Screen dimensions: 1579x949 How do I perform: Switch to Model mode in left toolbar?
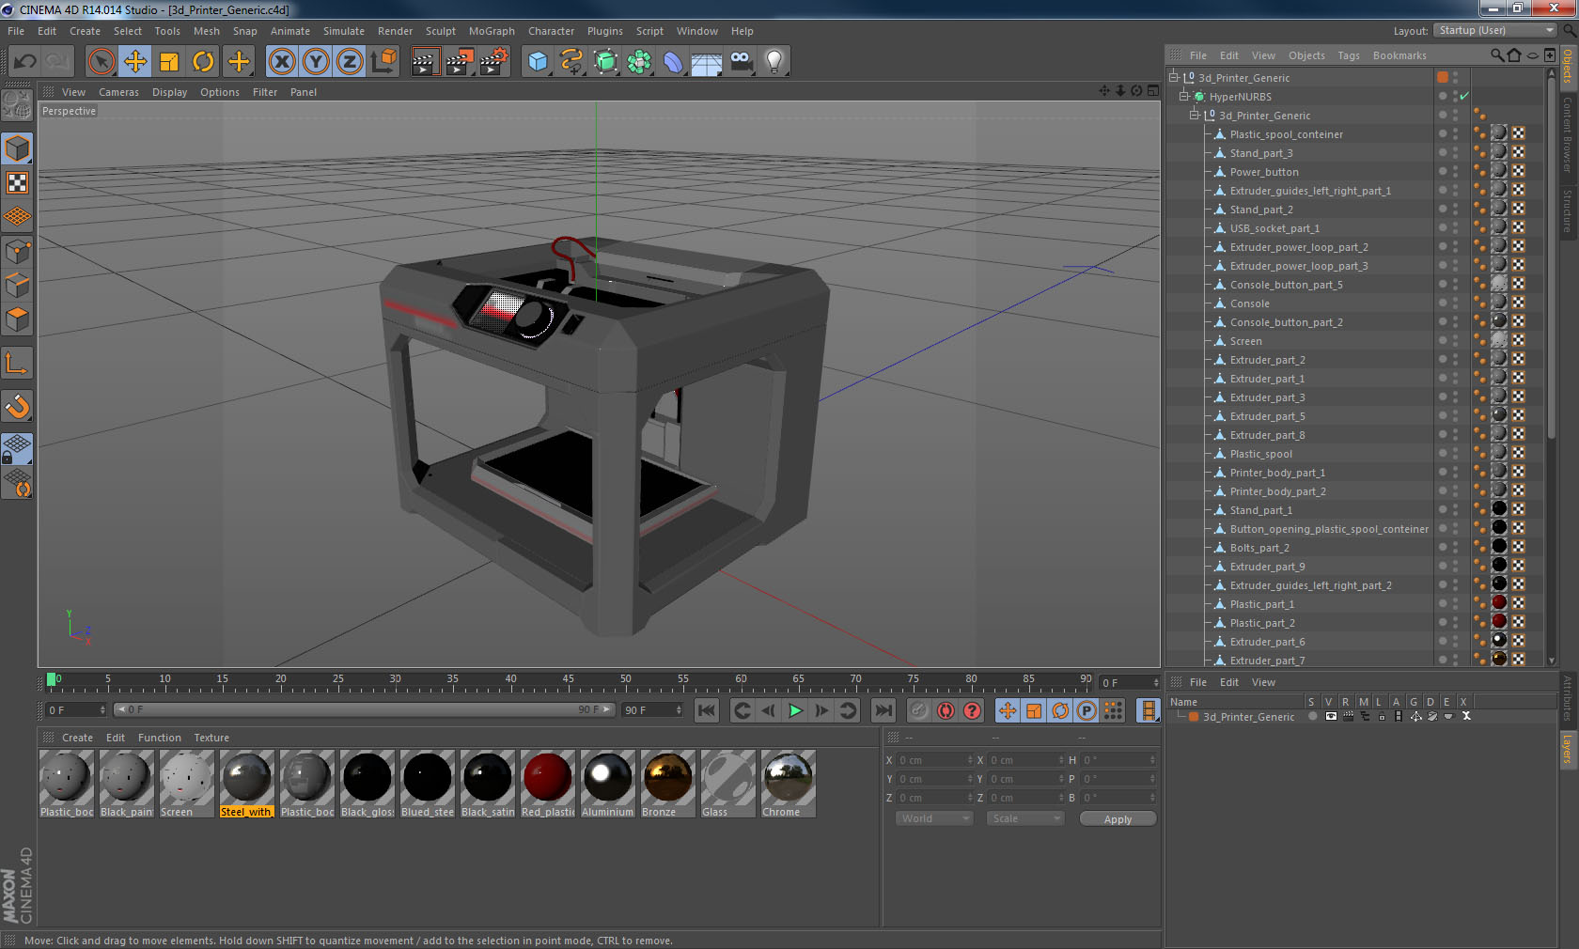click(17, 148)
